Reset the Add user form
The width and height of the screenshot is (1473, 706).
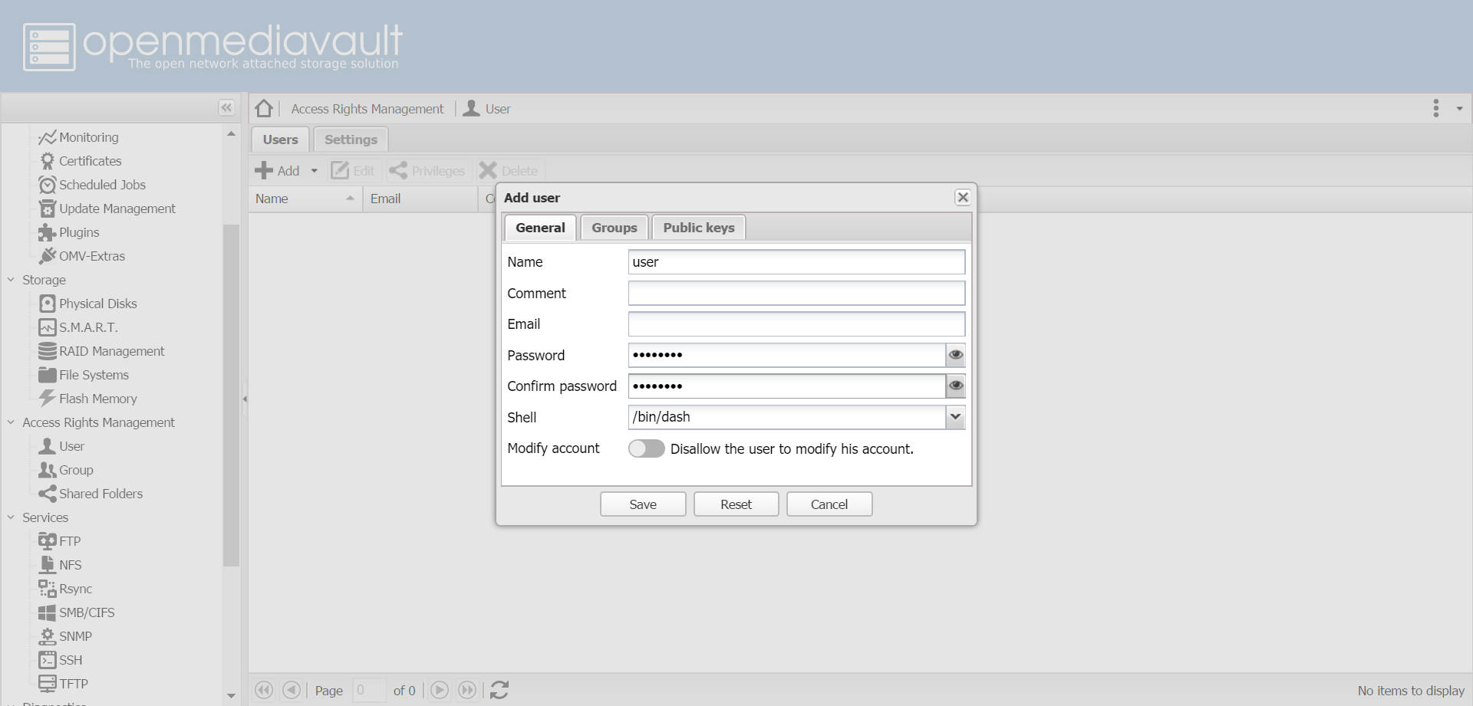[736, 504]
